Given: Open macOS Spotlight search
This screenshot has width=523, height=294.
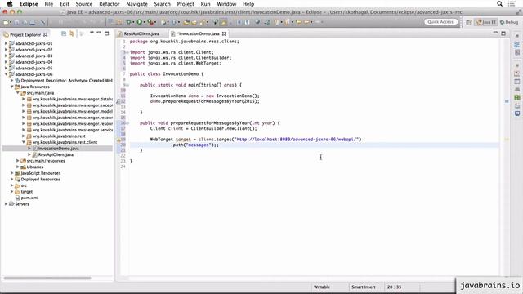Looking at the screenshot, I should pyautogui.click(x=499, y=3).
